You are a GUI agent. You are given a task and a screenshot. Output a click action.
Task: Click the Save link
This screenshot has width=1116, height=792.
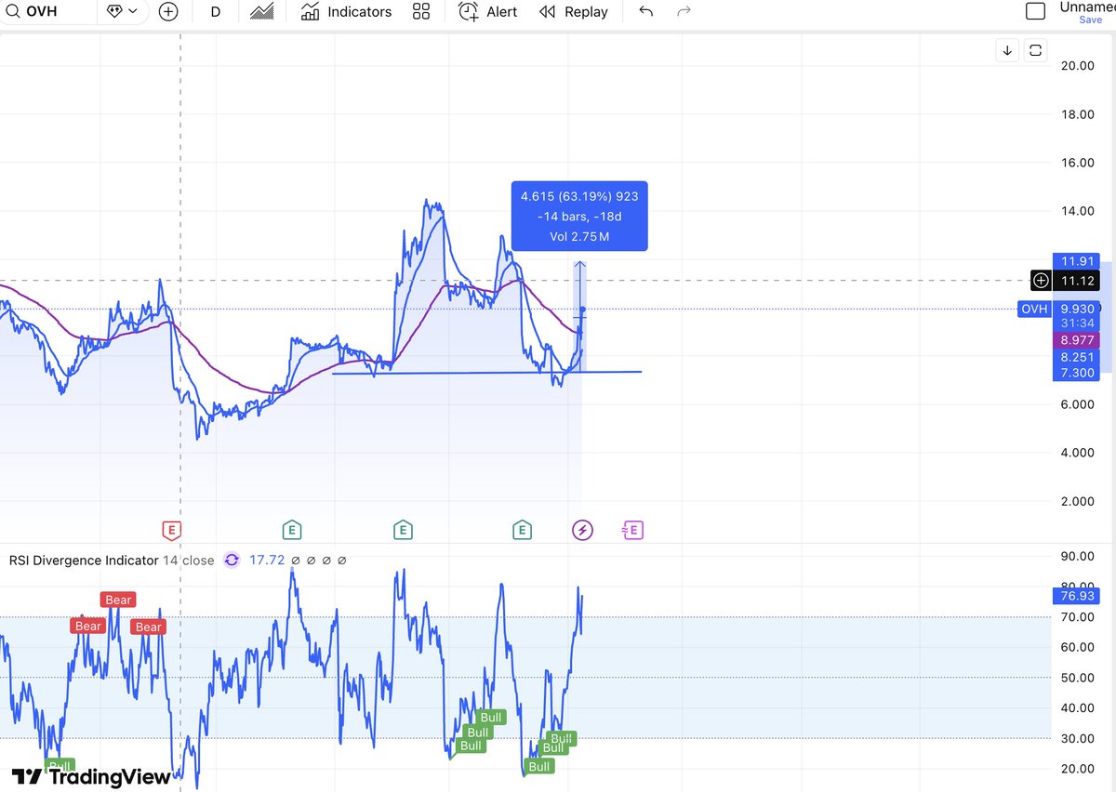1089,20
